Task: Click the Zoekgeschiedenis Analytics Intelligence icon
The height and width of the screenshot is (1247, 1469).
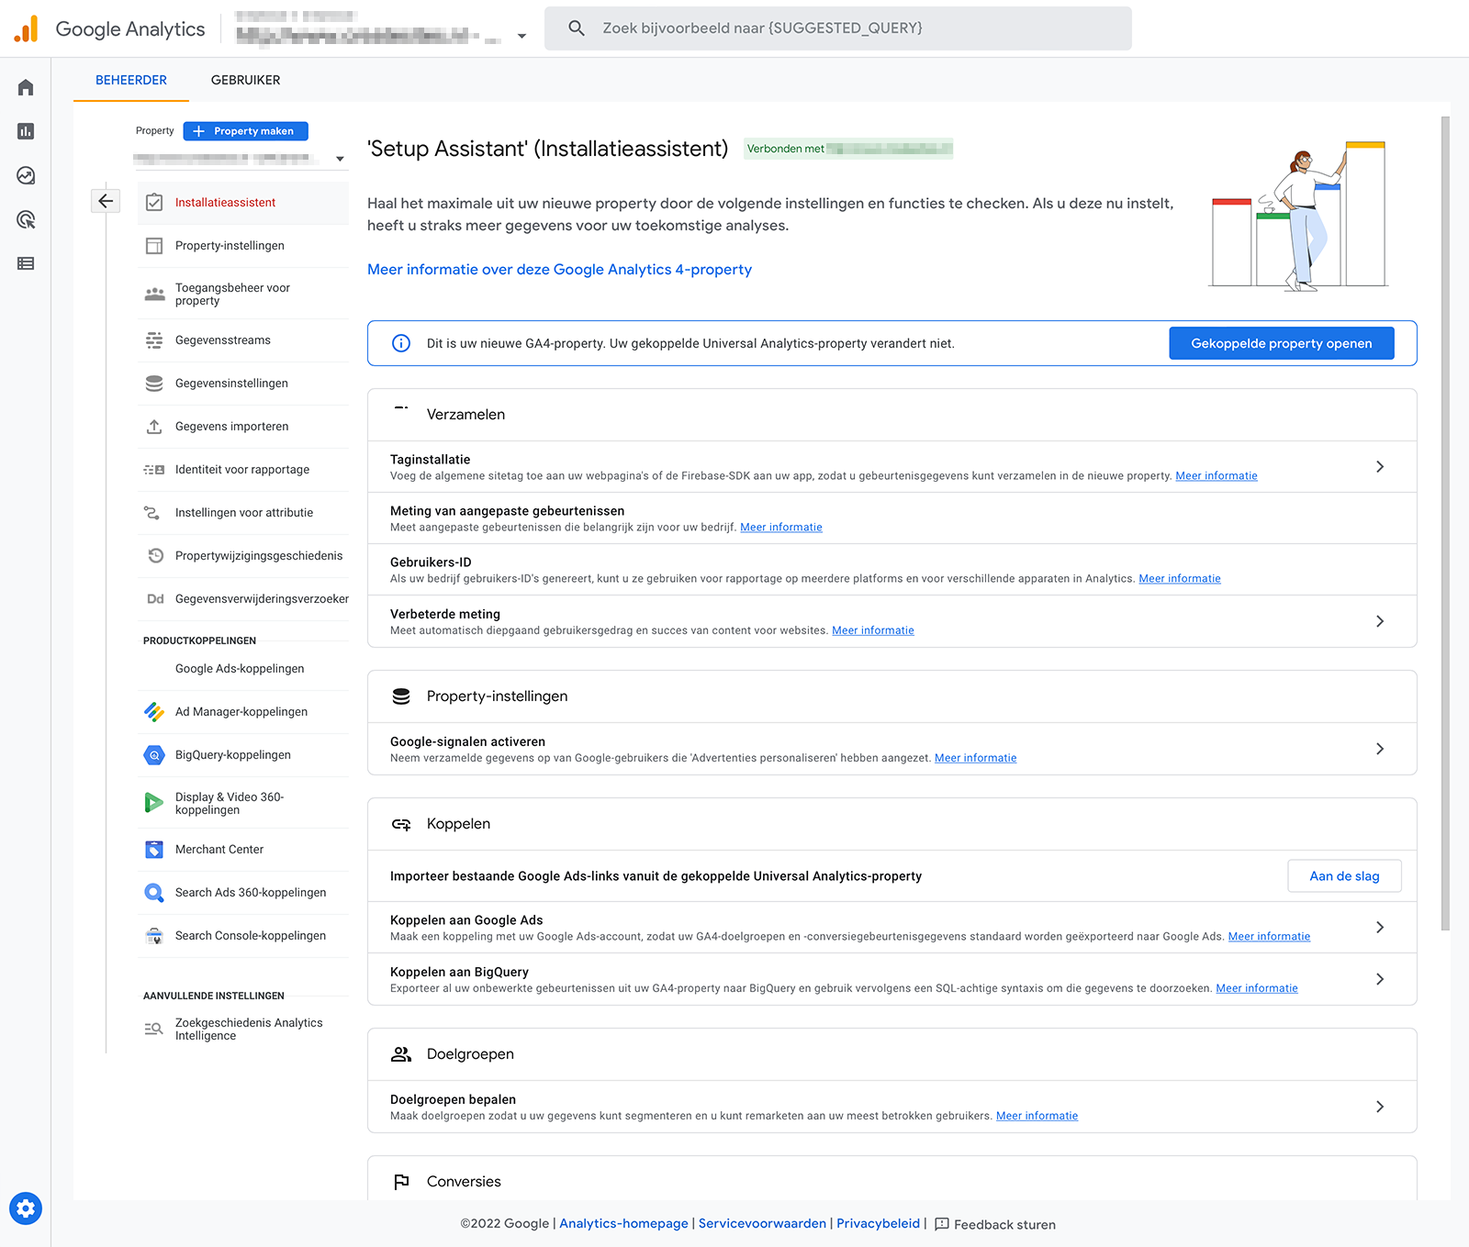Action: 153,1029
